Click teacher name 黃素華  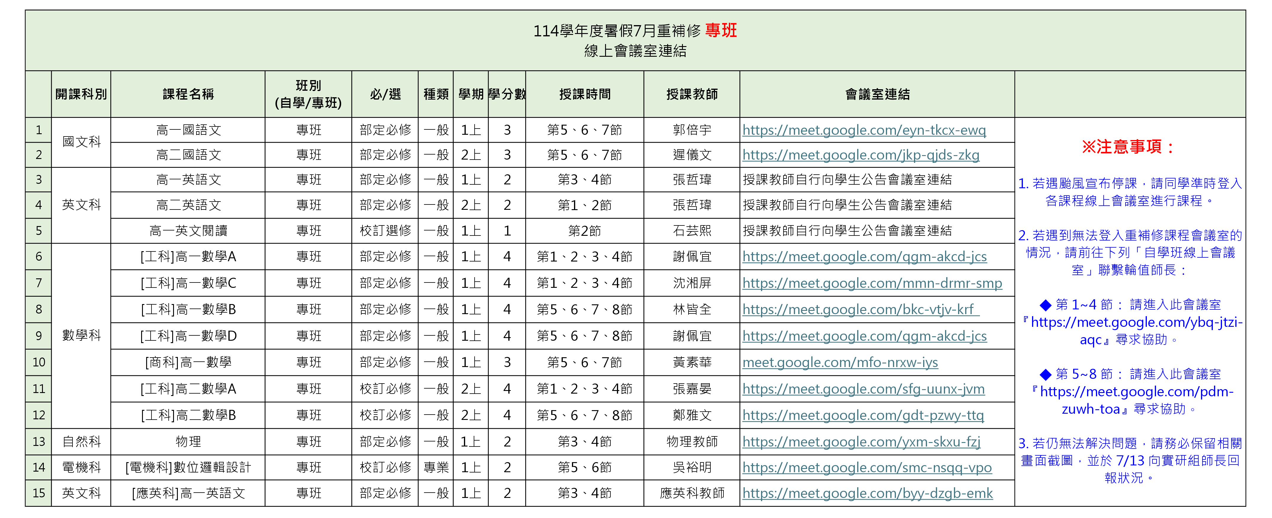tap(692, 362)
